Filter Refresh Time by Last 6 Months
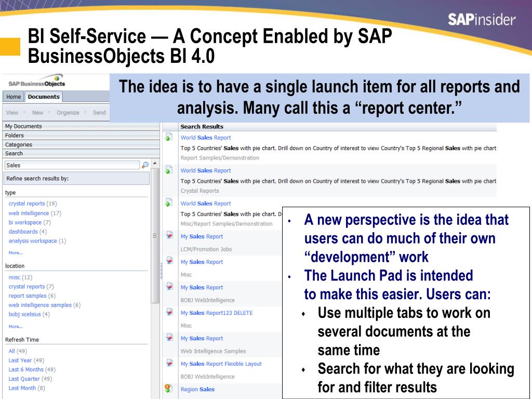The height and width of the screenshot is (399, 532). [32, 369]
